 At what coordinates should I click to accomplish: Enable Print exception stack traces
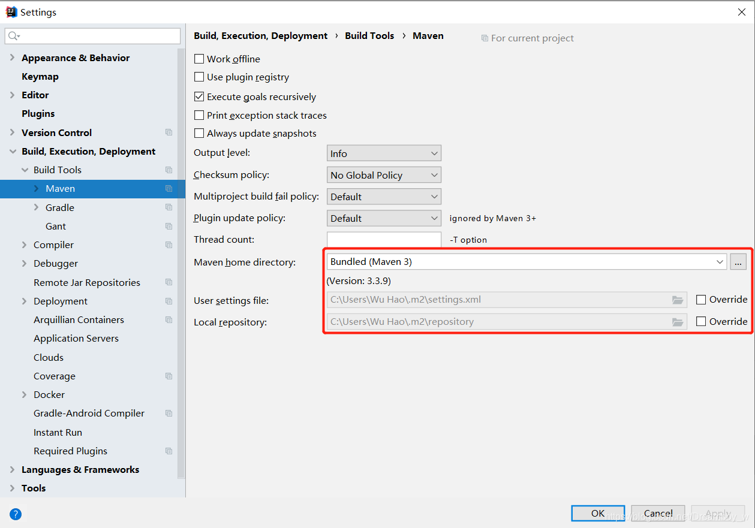(x=199, y=115)
